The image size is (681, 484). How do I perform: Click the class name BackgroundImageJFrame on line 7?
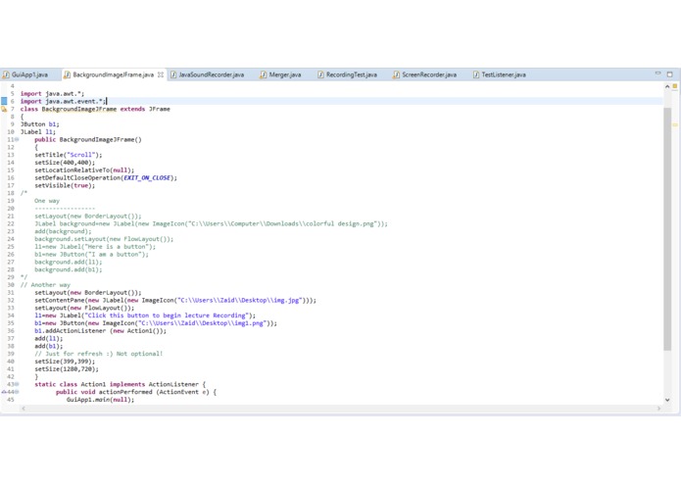(x=79, y=109)
